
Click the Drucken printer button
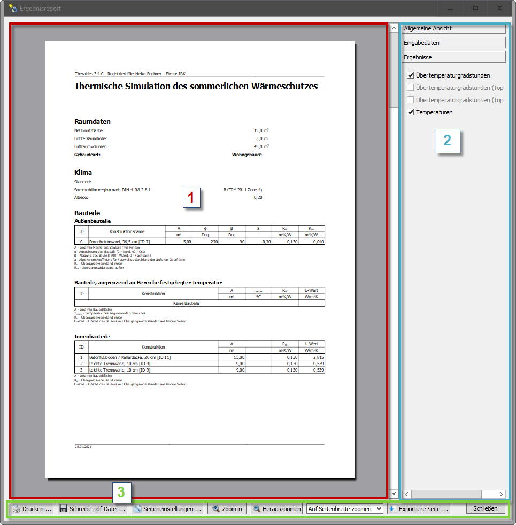pos(32,508)
